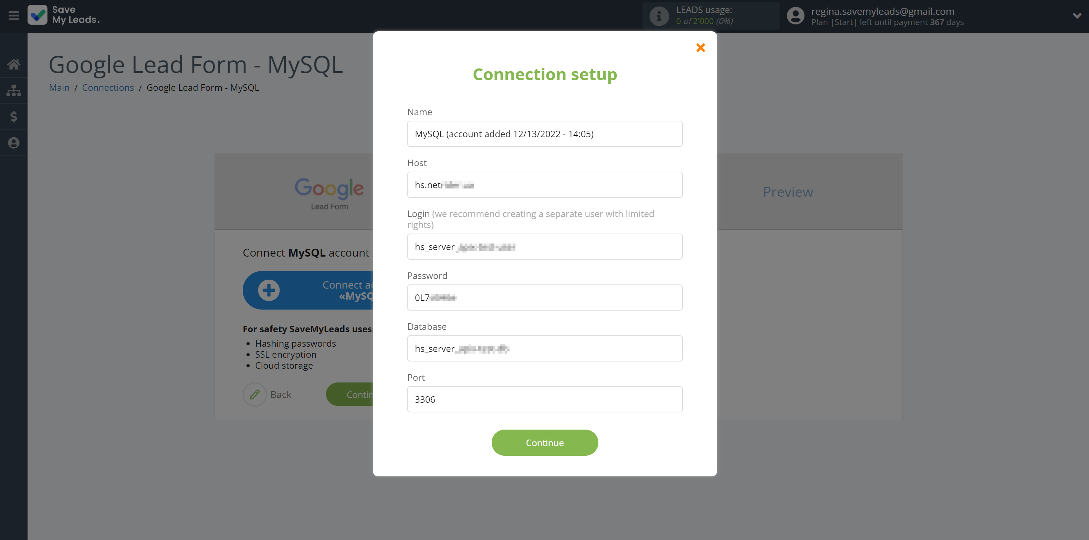The width and height of the screenshot is (1089, 540).
Task: Open the profile sidebar icon
Action: pos(13,143)
